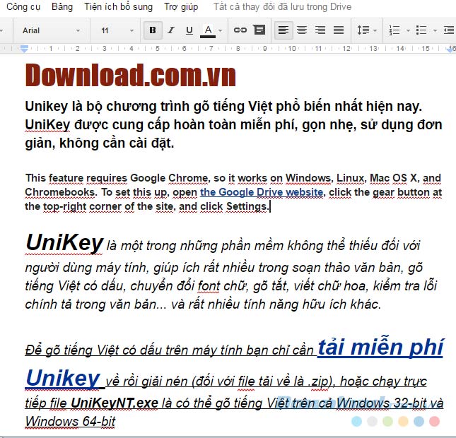
Task: Click the word Settings in paragraph
Action: [x=247, y=206]
